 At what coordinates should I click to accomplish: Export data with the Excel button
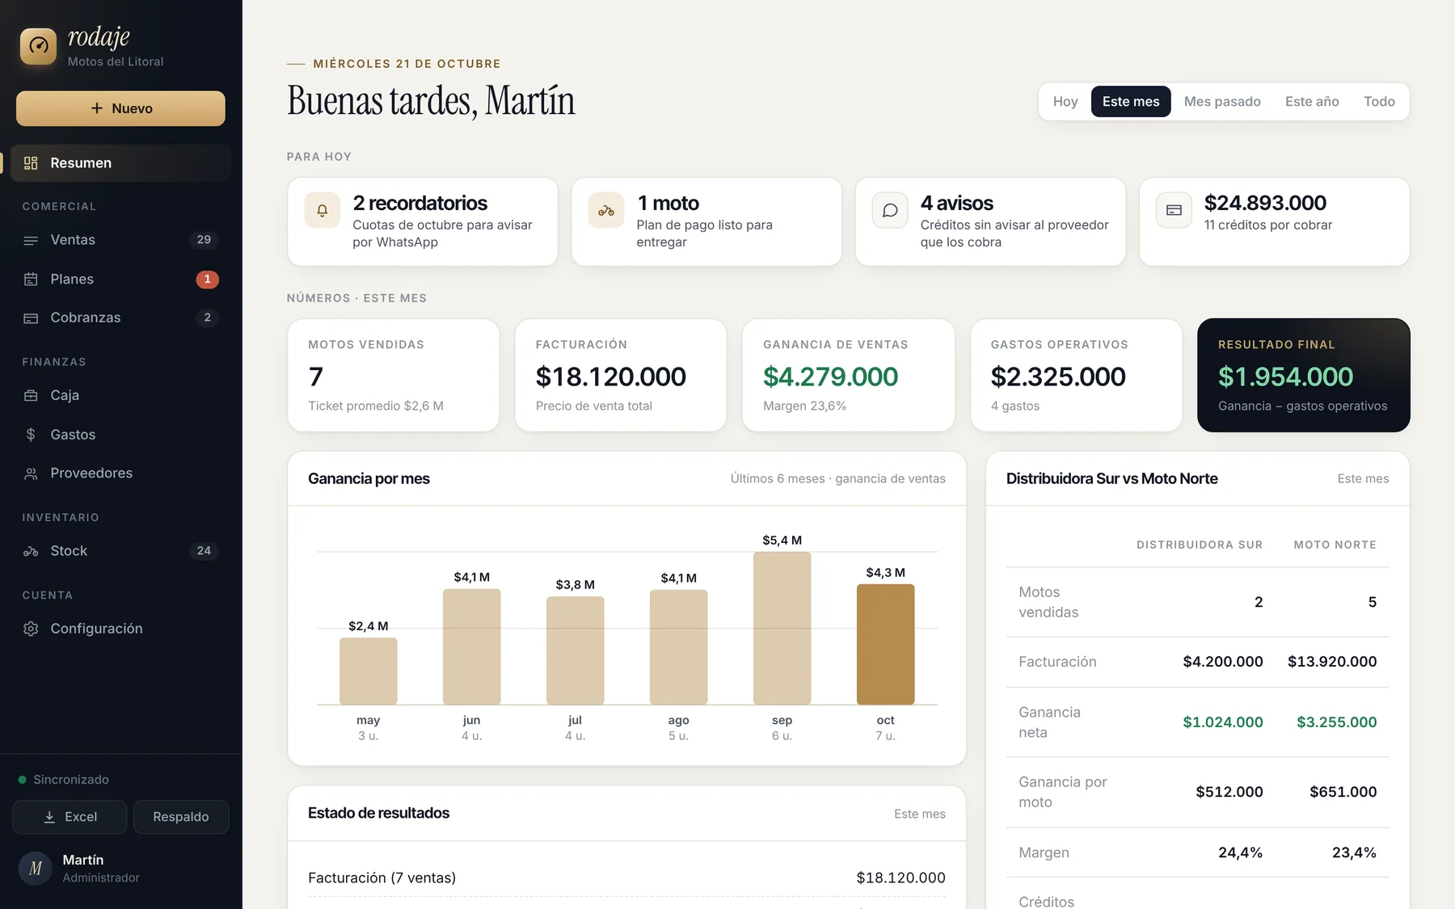(70, 817)
